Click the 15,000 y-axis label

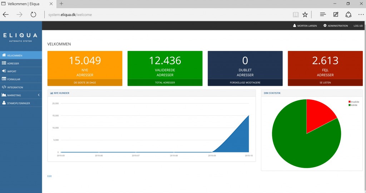(55, 116)
